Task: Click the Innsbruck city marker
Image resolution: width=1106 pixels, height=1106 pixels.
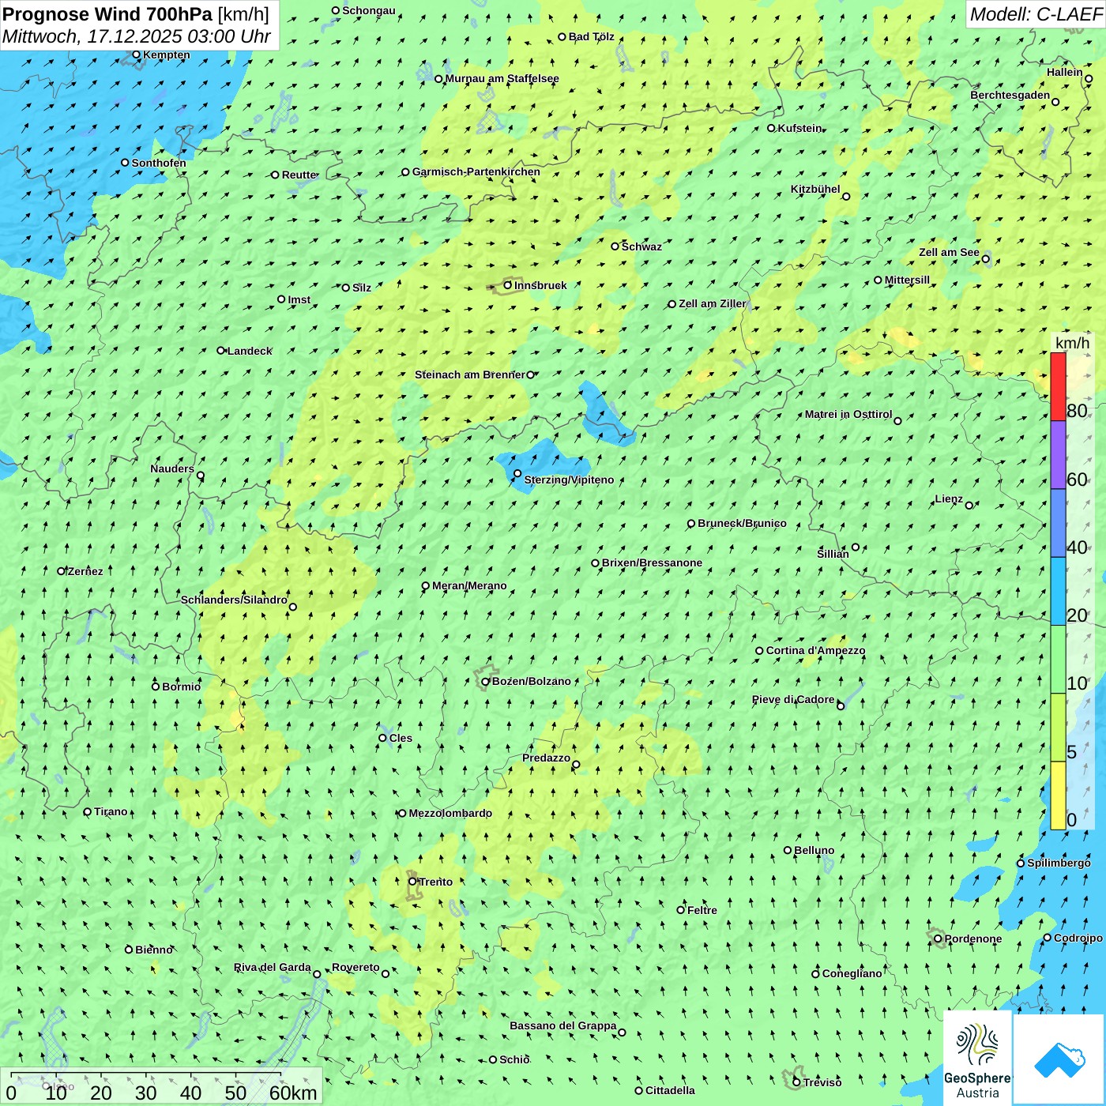Action: coord(508,285)
